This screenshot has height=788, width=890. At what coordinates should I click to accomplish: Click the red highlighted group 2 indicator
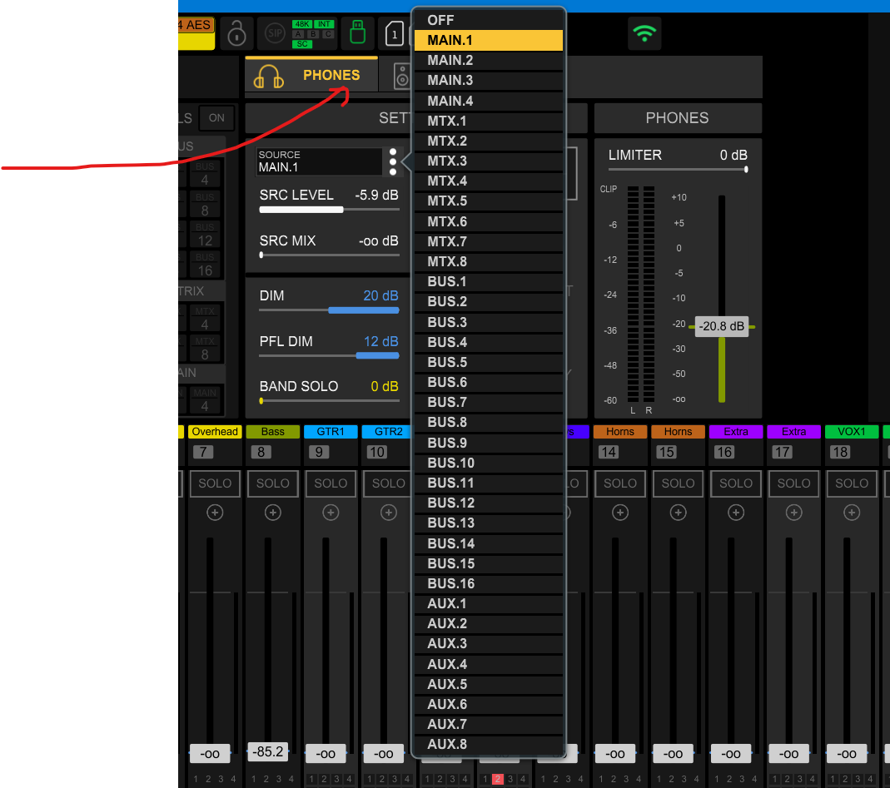pos(497,779)
